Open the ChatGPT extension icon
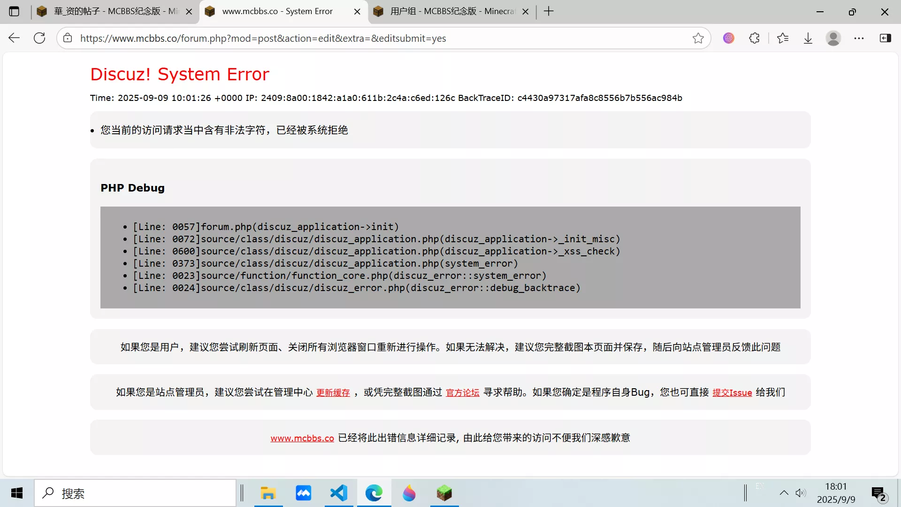901x507 pixels. (x=728, y=38)
